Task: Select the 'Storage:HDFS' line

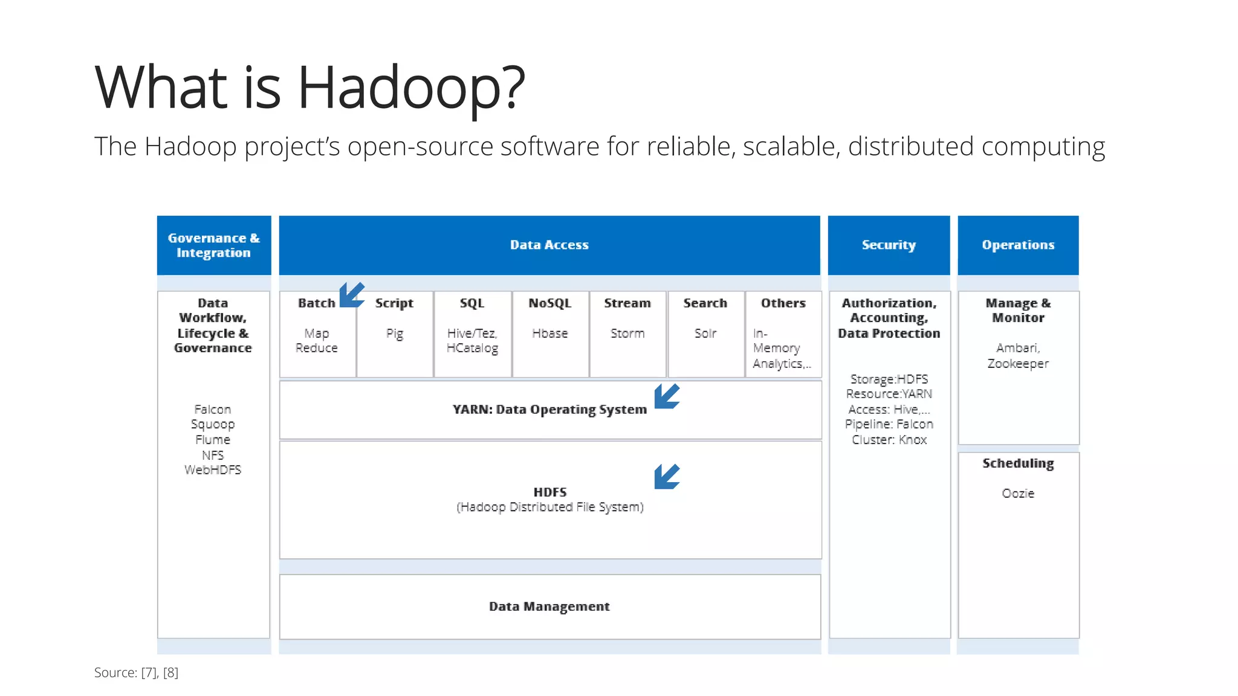Action: (x=889, y=379)
